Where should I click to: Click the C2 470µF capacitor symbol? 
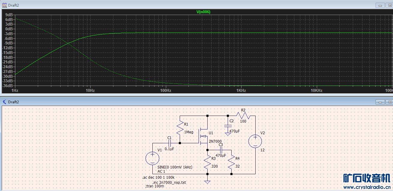point(228,126)
